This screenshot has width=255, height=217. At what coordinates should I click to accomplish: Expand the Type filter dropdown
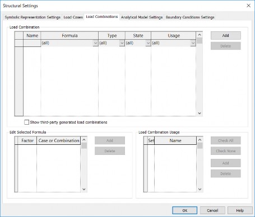pos(122,43)
